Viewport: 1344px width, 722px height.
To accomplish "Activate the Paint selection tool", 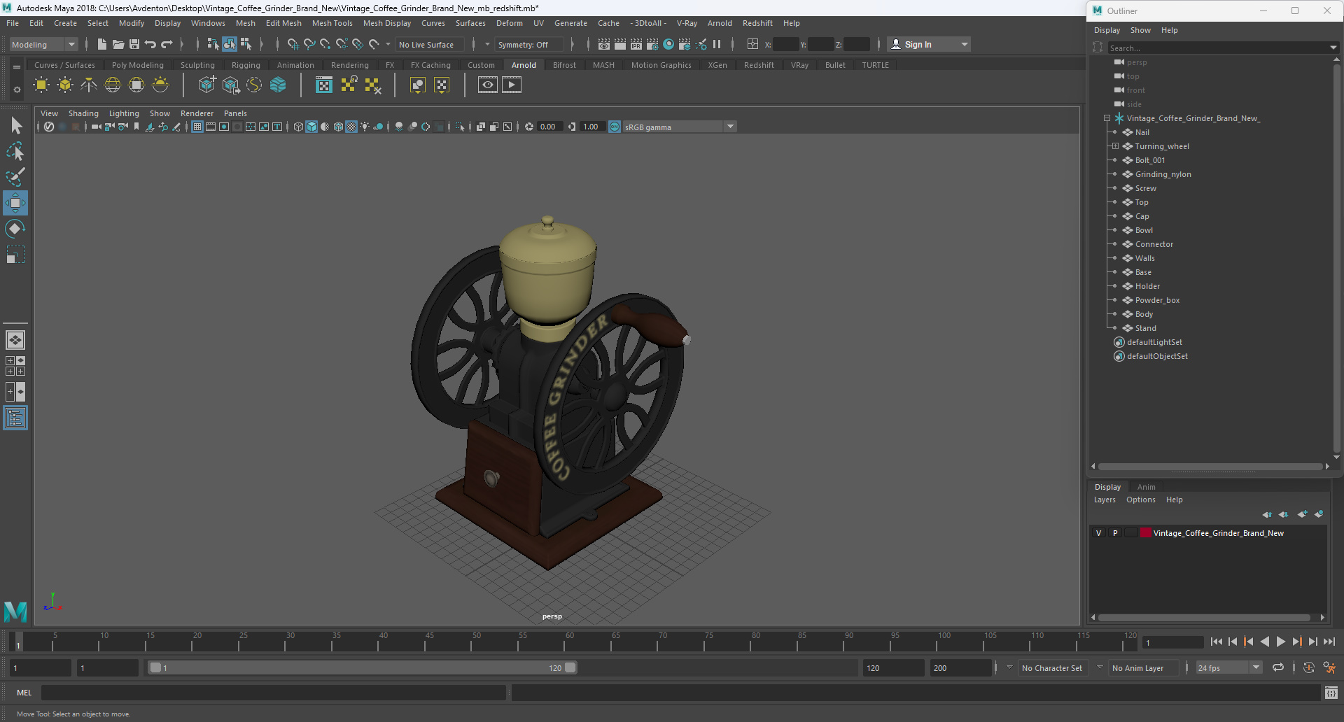I will (15, 177).
